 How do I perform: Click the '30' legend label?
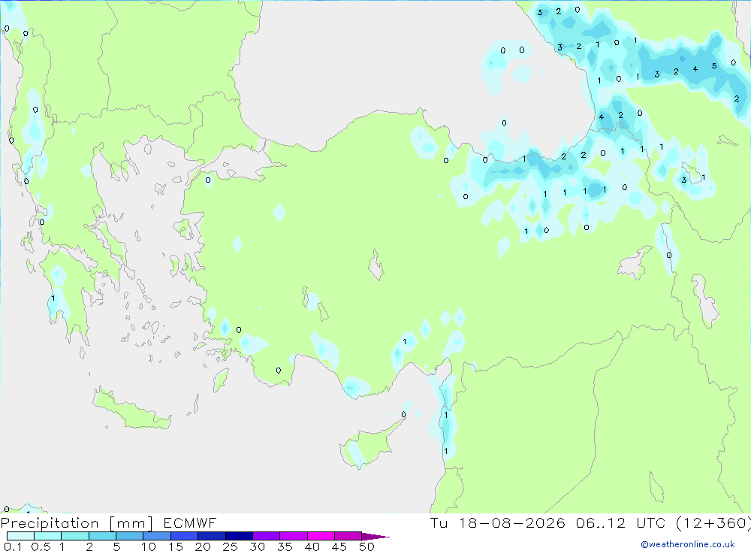click(257, 546)
